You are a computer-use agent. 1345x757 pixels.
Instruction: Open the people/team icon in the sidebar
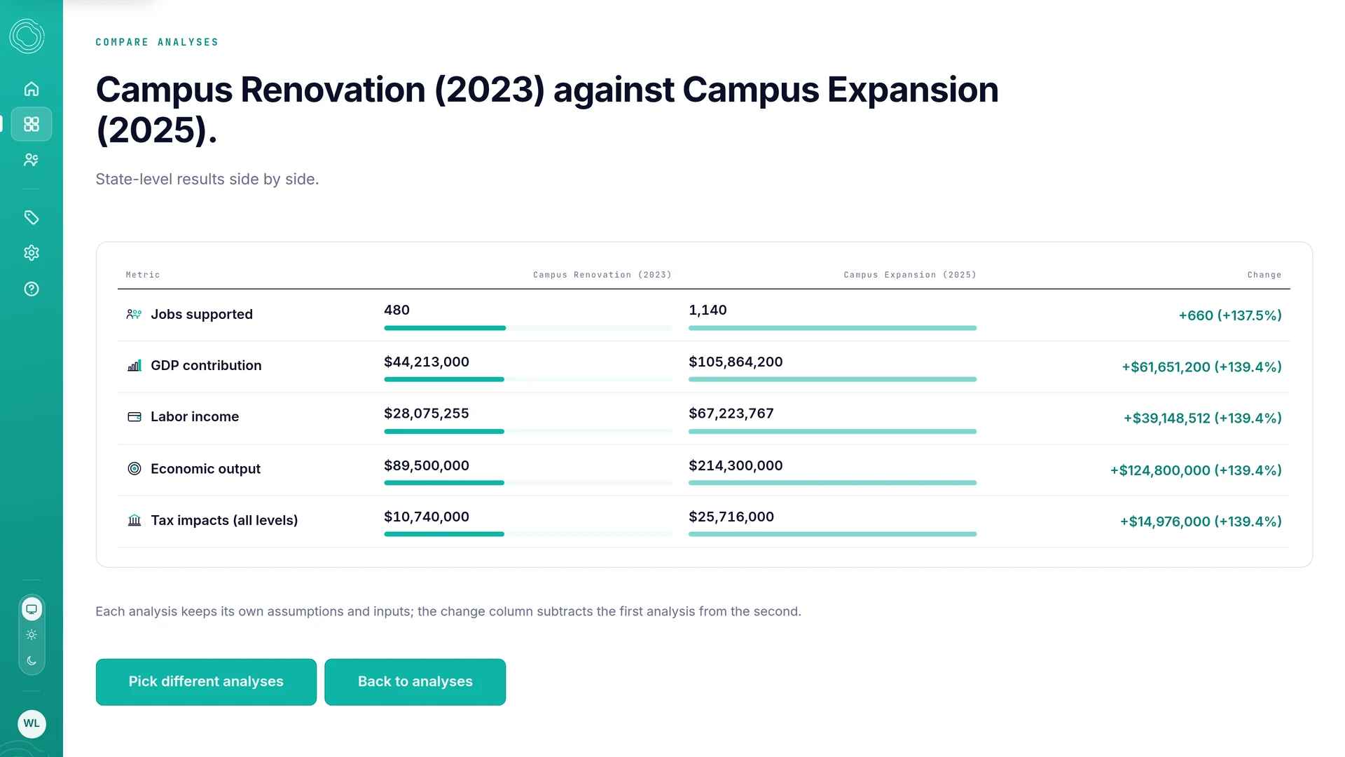coord(32,160)
